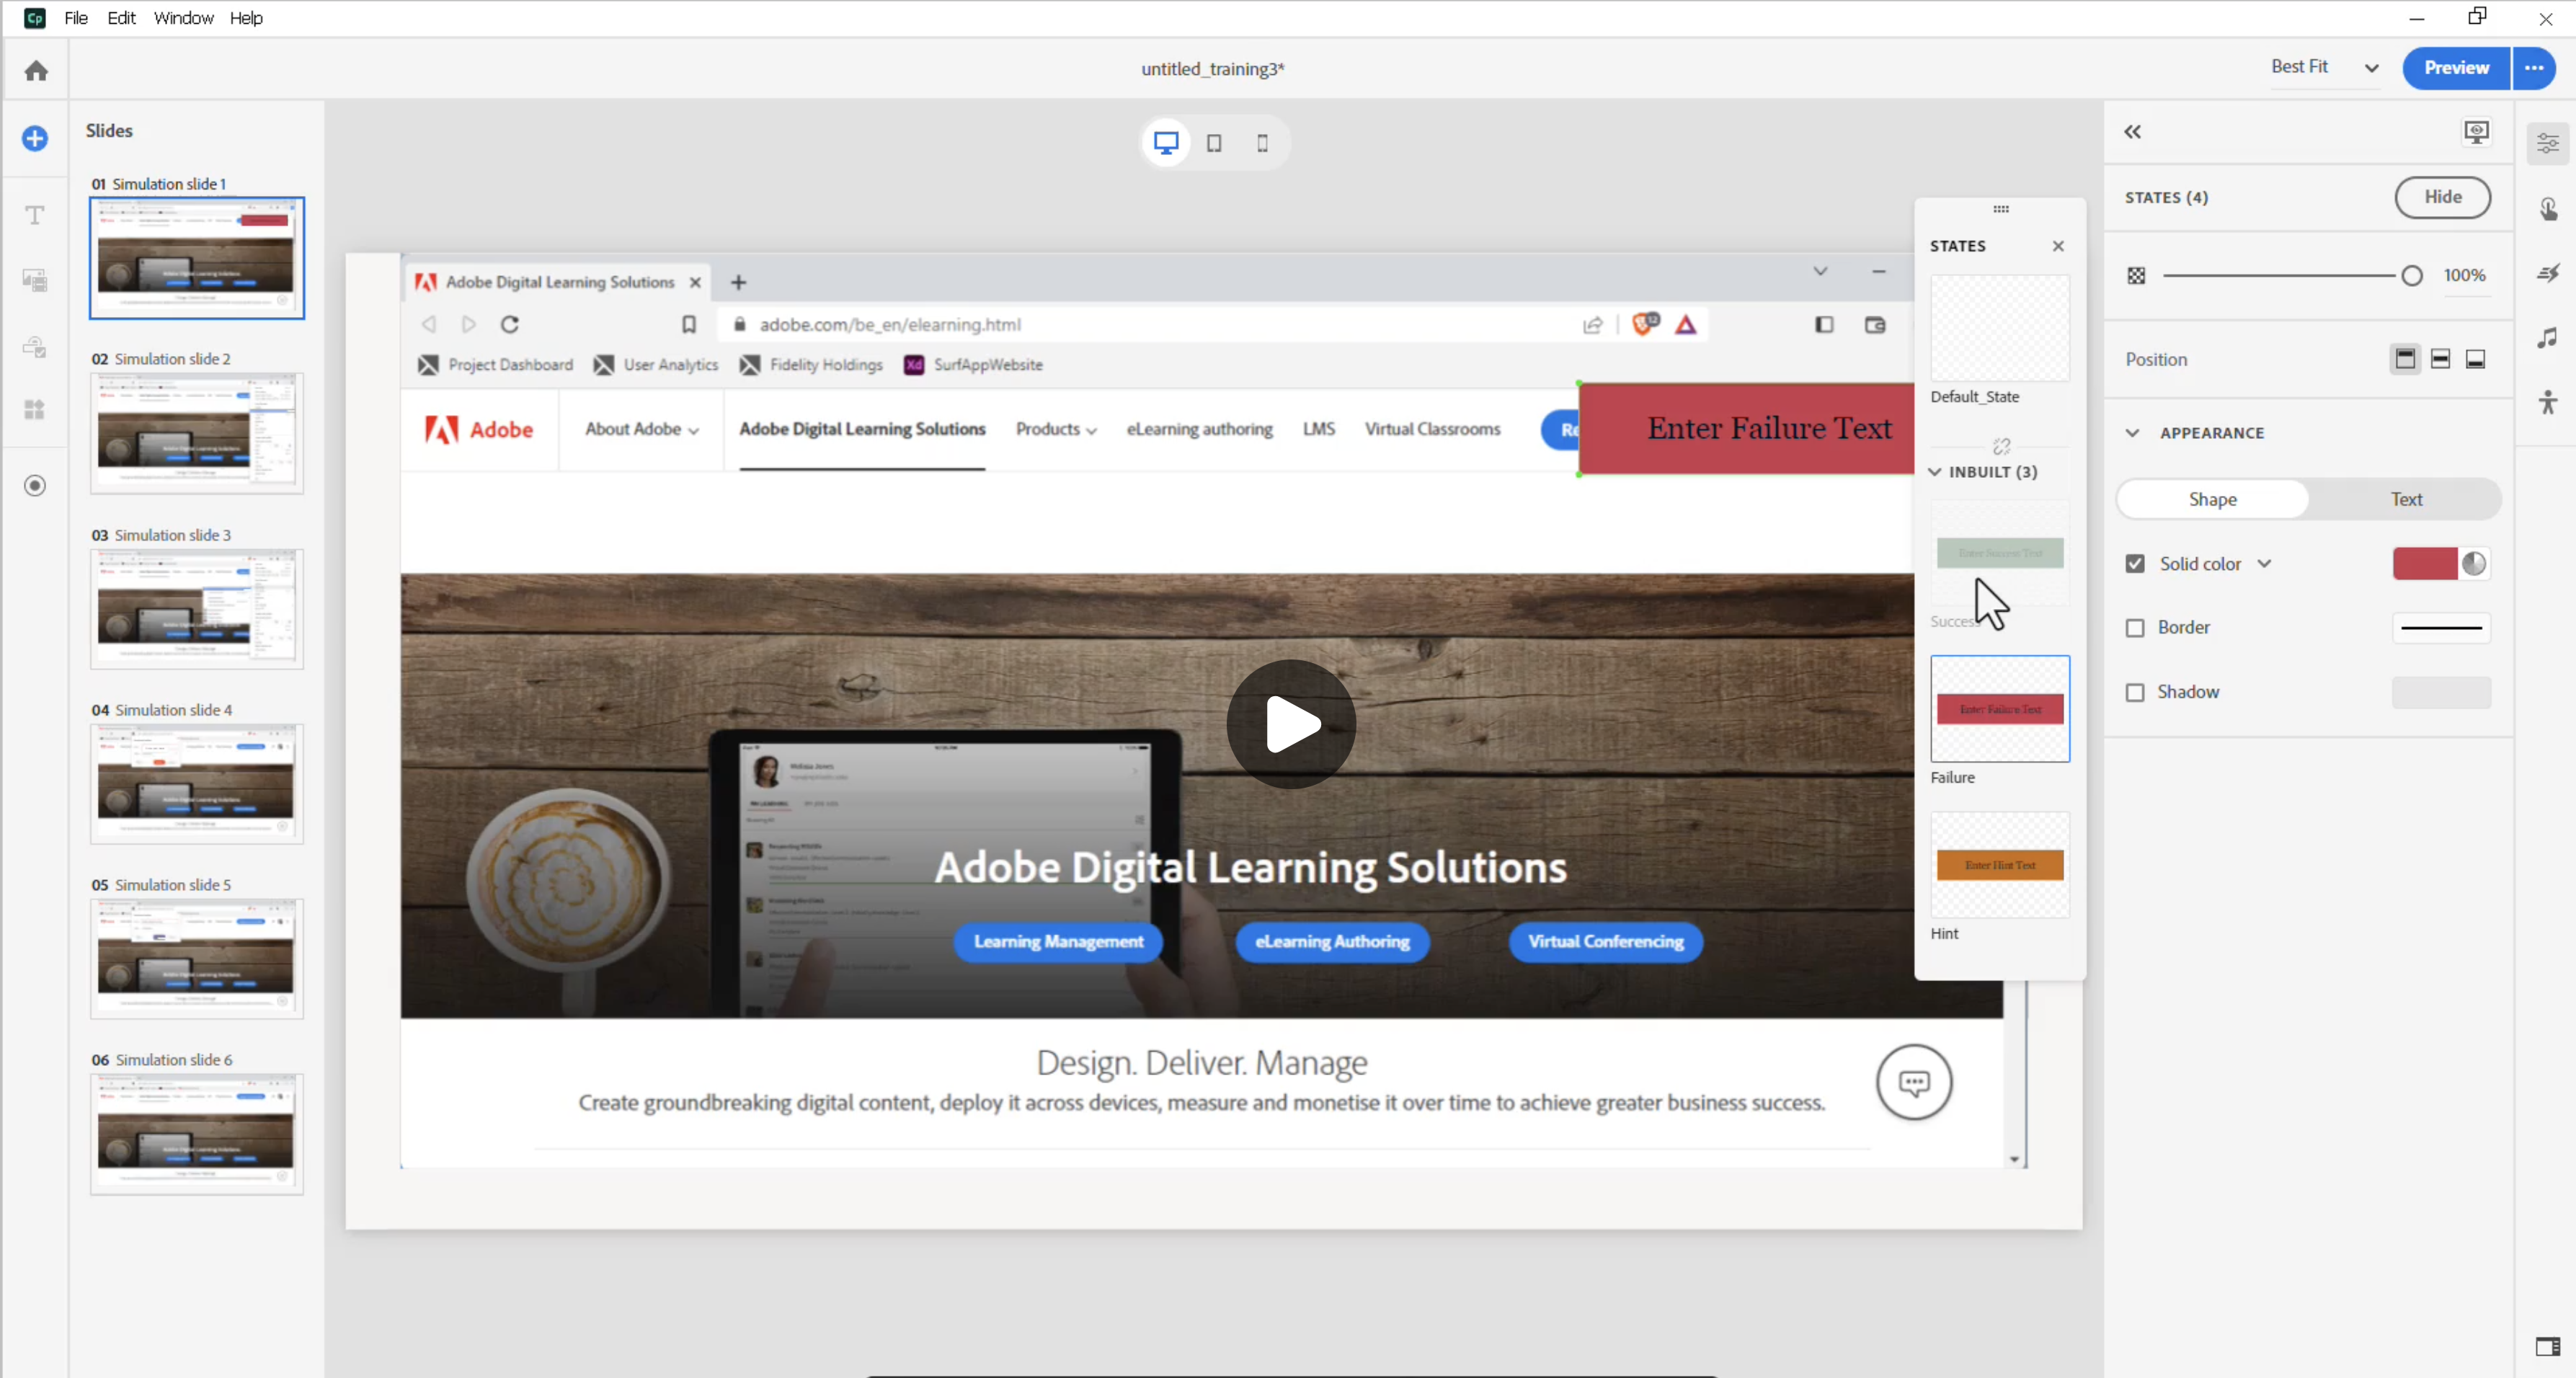Select the Failure state thumbnail
The image size is (2576, 1378).
pos(2000,709)
